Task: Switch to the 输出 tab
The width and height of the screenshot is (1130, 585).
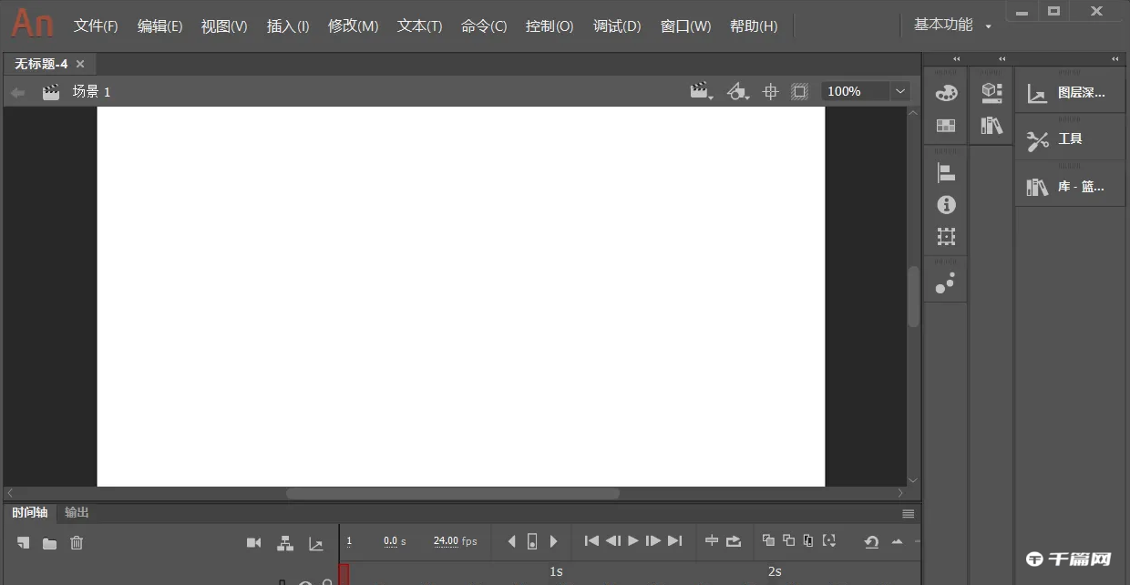Action: pos(77,513)
